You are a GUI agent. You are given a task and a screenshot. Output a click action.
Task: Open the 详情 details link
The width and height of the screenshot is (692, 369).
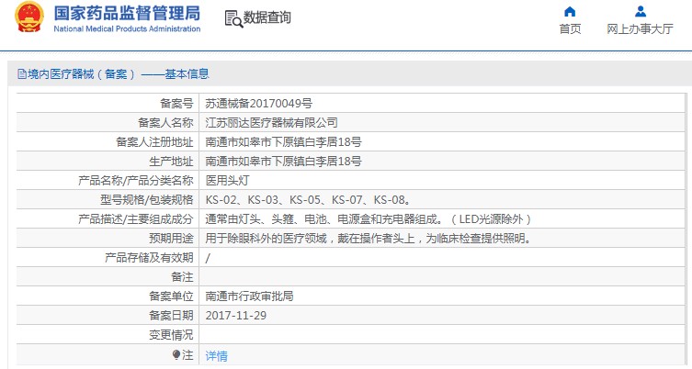pos(216,355)
